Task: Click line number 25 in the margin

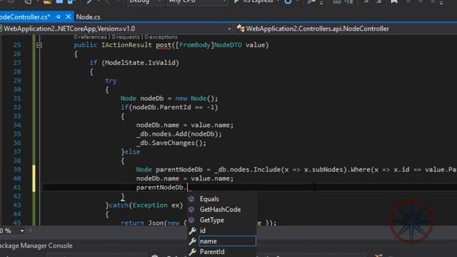Action: [x=17, y=45]
